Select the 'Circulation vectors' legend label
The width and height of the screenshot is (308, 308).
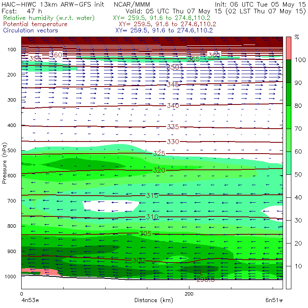(30, 30)
